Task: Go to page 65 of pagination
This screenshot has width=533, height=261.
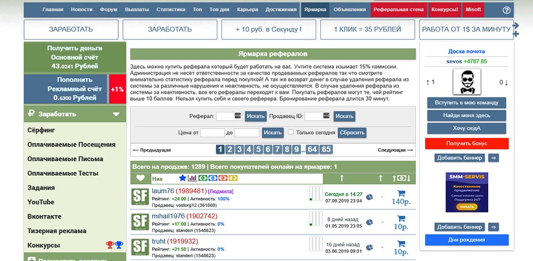Action: click(326, 150)
